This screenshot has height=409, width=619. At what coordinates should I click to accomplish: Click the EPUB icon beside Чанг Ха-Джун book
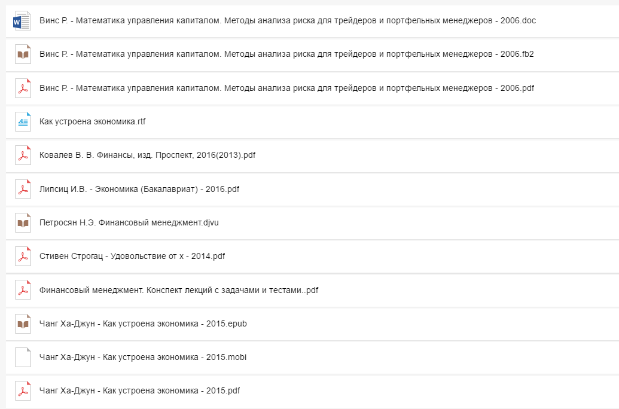[22, 323]
